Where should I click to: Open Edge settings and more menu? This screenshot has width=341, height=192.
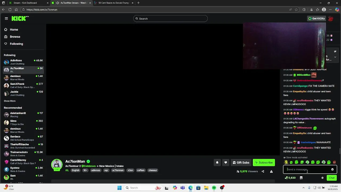(331, 10)
